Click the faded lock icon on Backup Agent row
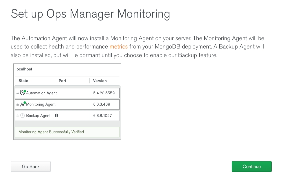Viewport: 290px width, 190px height. [x=18, y=116]
